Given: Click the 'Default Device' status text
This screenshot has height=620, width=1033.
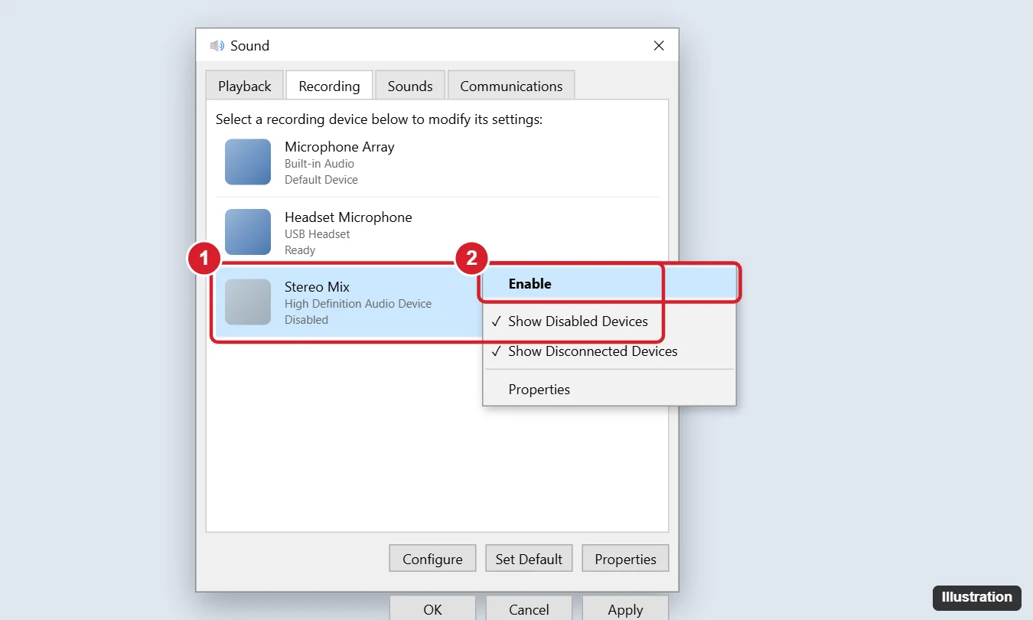Looking at the screenshot, I should point(321,180).
